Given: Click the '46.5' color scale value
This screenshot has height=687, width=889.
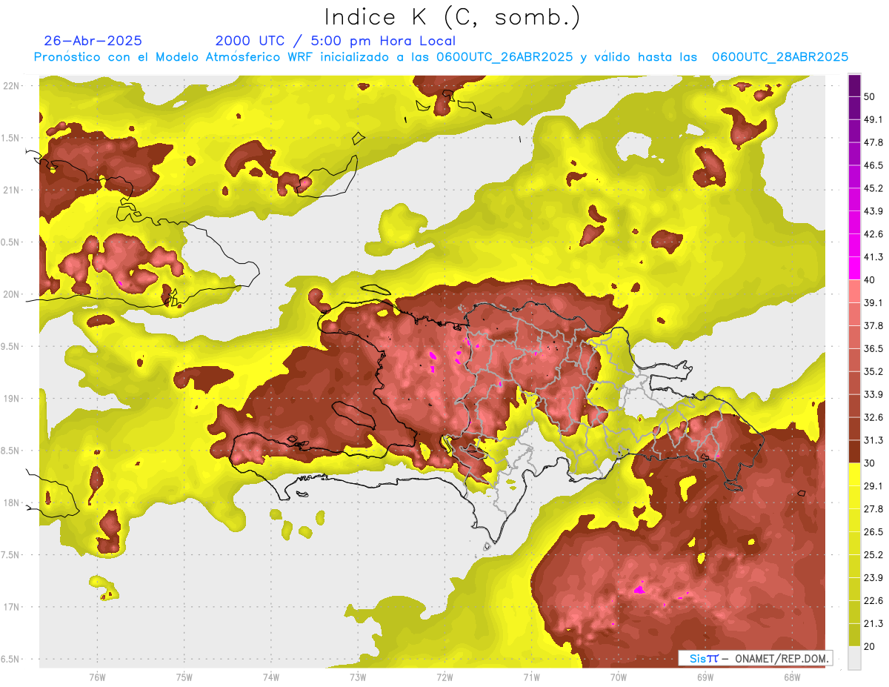Looking at the screenshot, I should pyautogui.click(x=873, y=165).
